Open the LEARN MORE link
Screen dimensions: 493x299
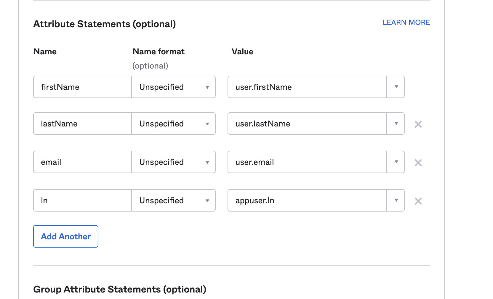pyautogui.click(x=406, y=22)
